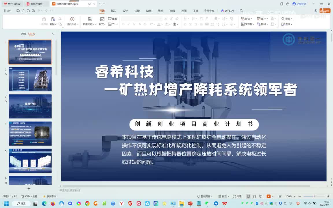Click the WPS AI button
Screen dimensions: 333x208
tap(227, 11)
